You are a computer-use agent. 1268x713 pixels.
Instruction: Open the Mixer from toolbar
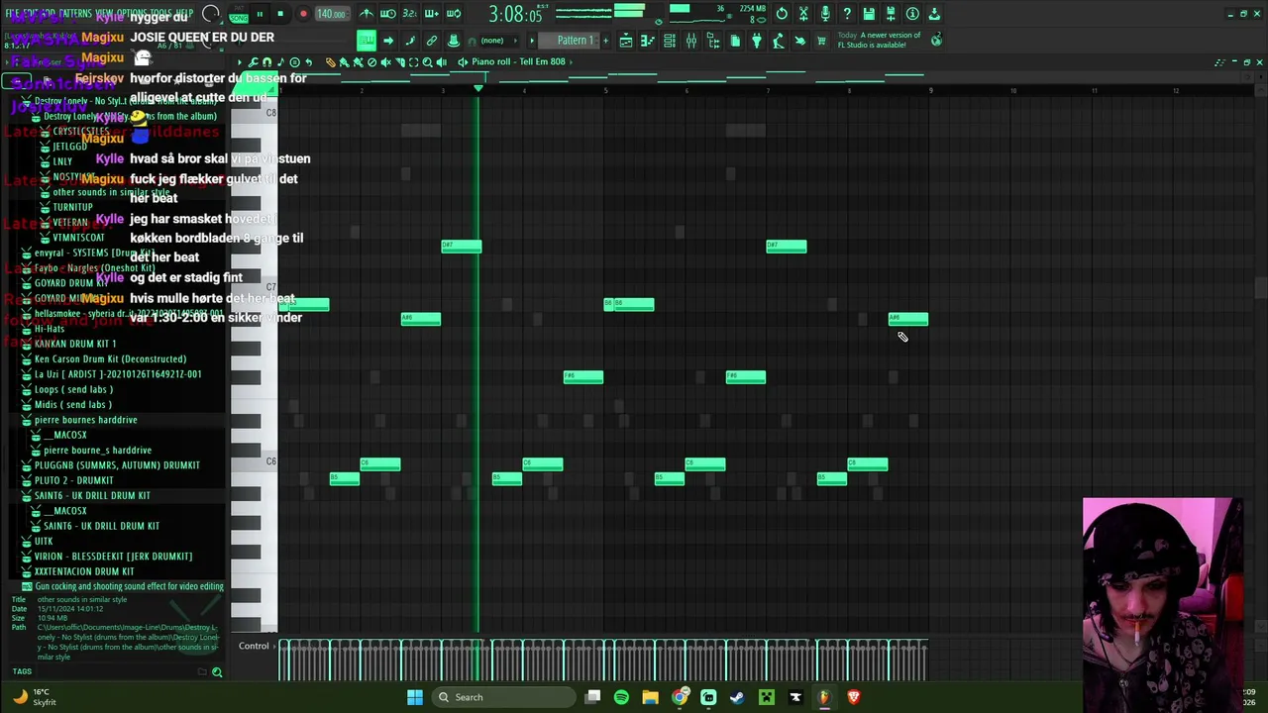691,41
